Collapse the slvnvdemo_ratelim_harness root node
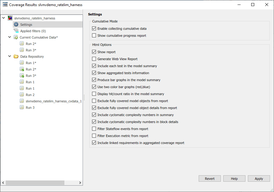Image resolution: width=274 pixels, height=192 pixels. coord(3,18)
